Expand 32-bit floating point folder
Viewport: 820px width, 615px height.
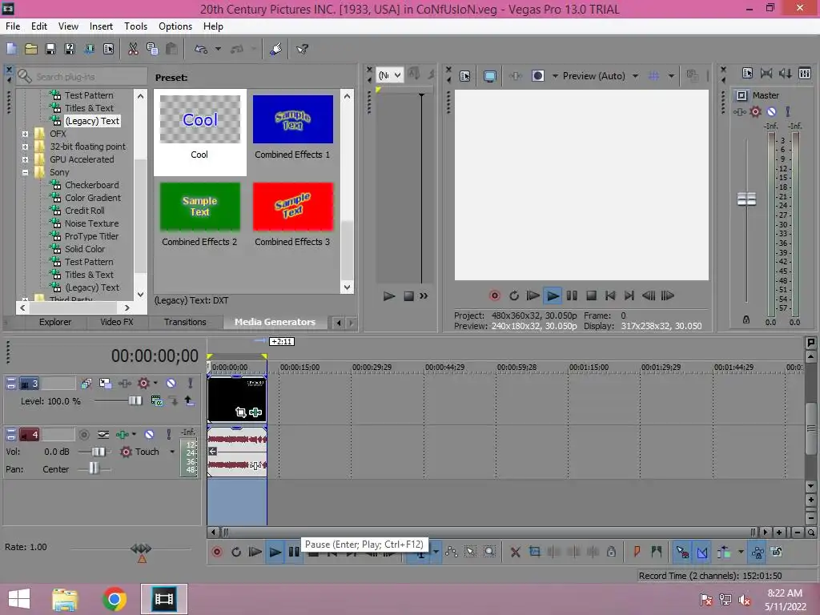[25, 147]
